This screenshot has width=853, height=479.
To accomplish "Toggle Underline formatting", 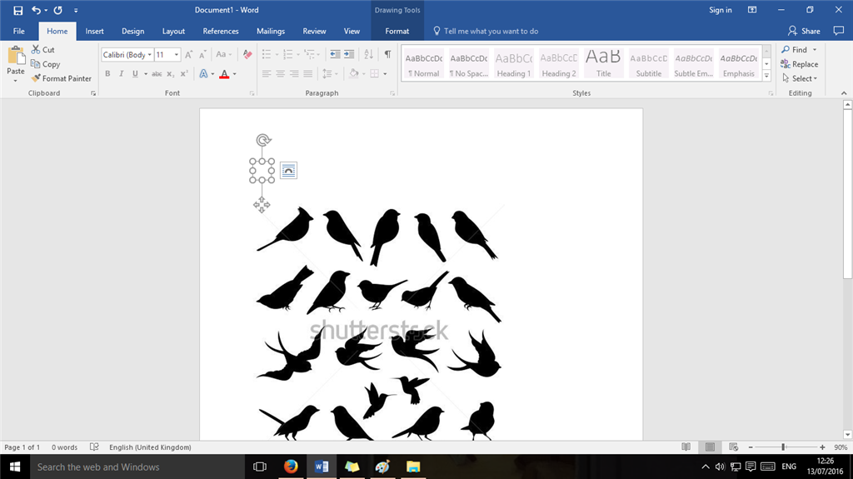I will pos(135,73).
